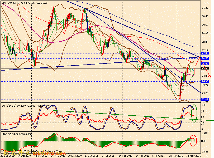This screenshot has height=158, width=214.
Task: Click the 12 May 2011 date label
Action: point(194,156)
